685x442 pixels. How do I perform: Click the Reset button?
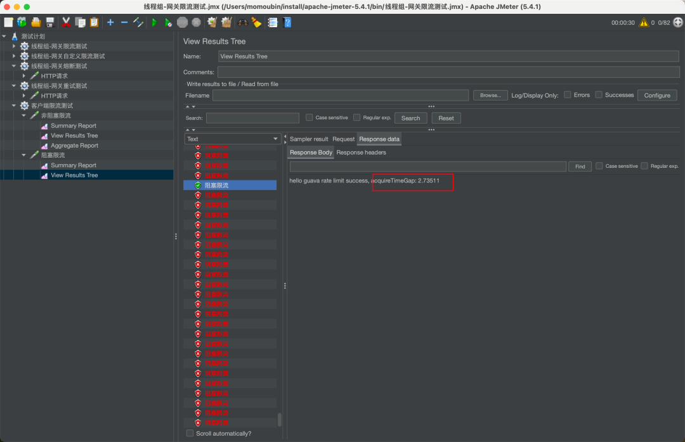click(x=446, y=118)
